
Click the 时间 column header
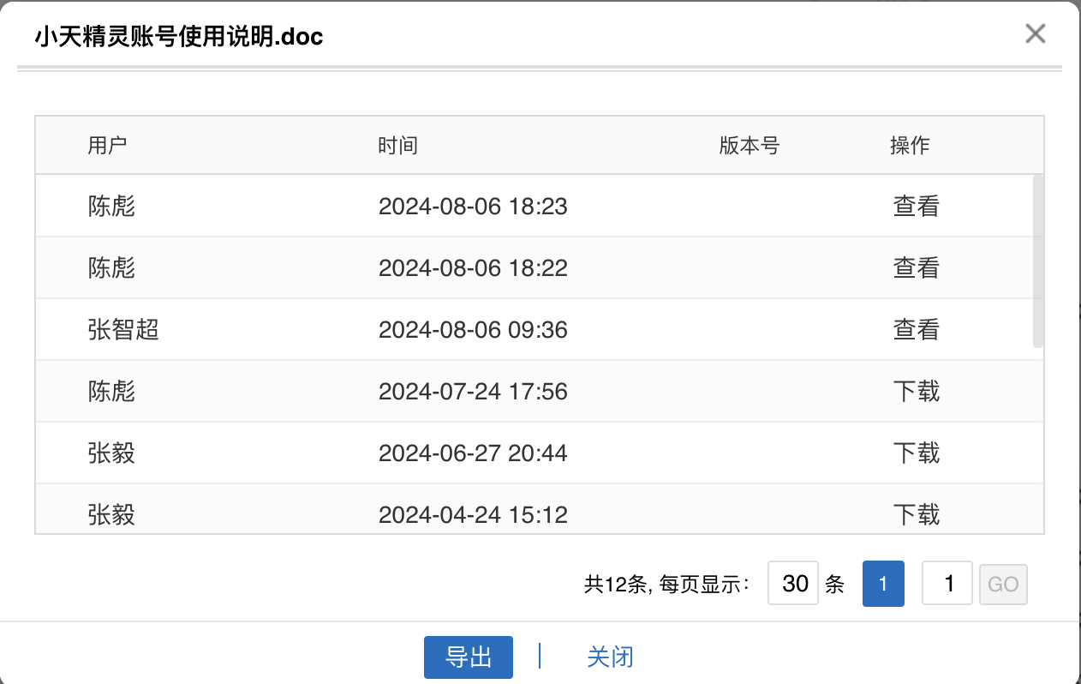pyautogui.click(x=397, y=146)
